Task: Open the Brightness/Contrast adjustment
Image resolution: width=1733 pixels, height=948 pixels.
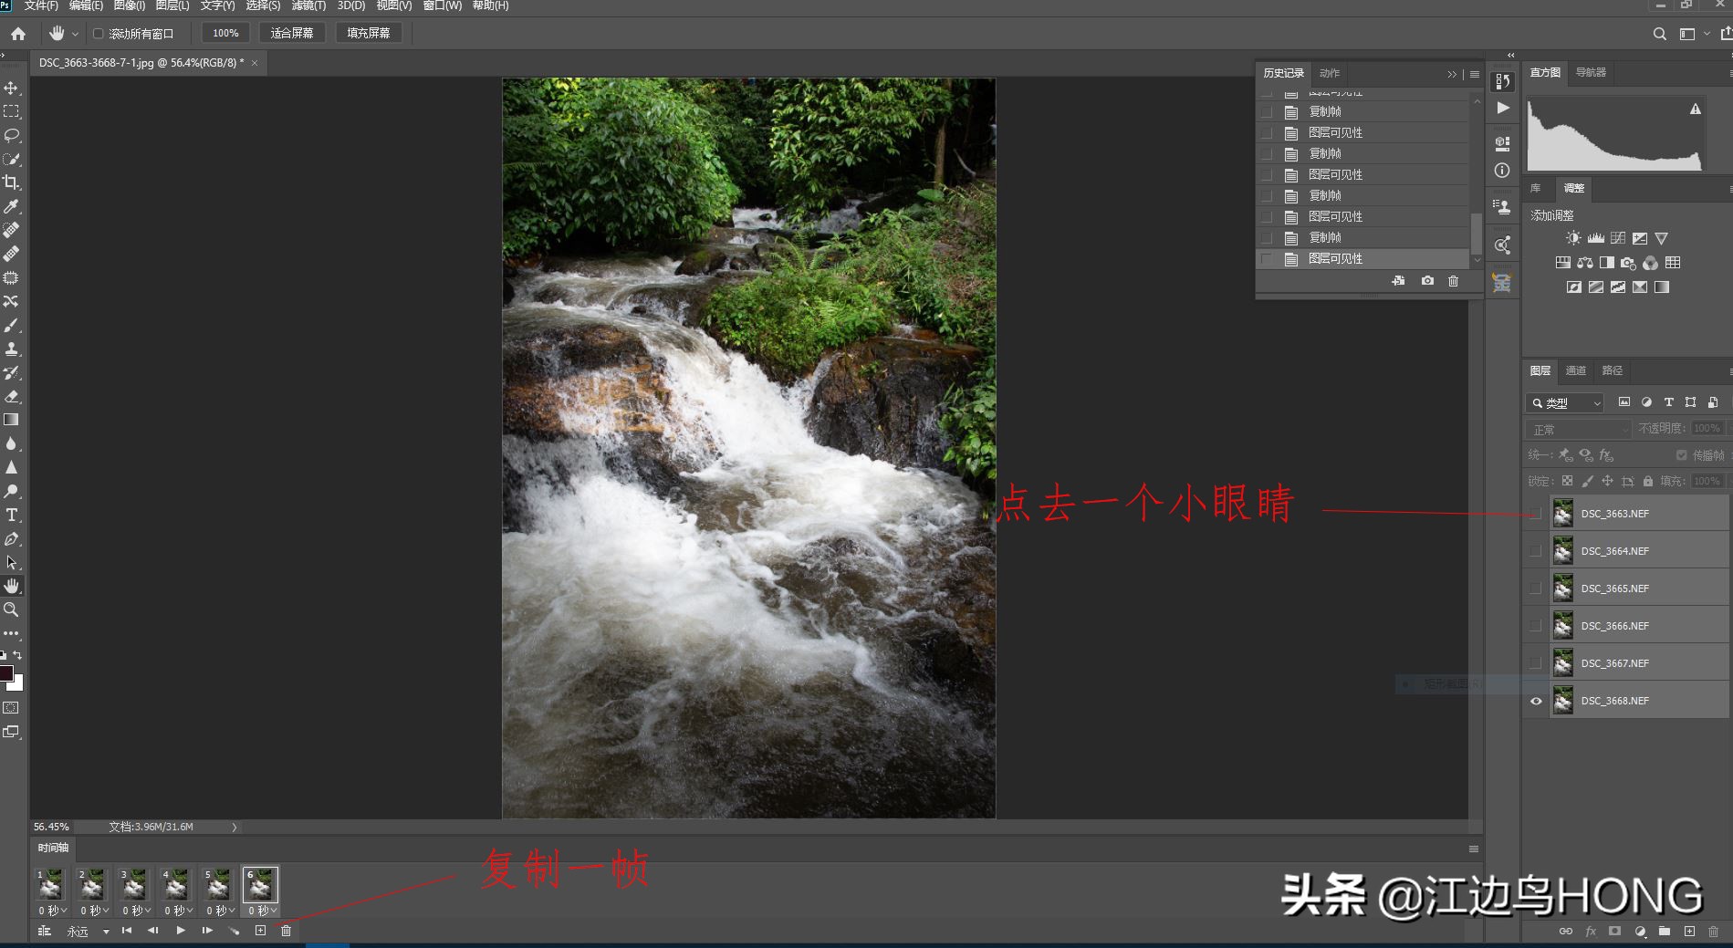Action: coord(1572,237)
